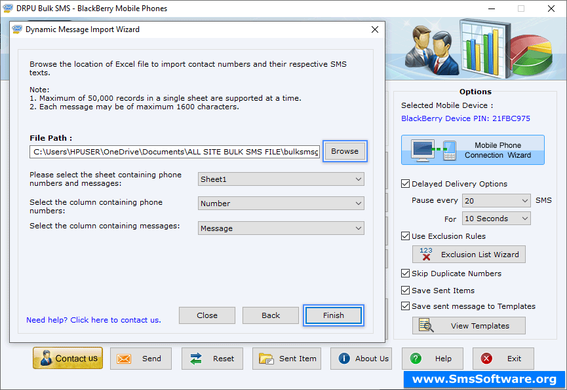Go Back in the wizard
Screen dimensions: 567x390
271,315
